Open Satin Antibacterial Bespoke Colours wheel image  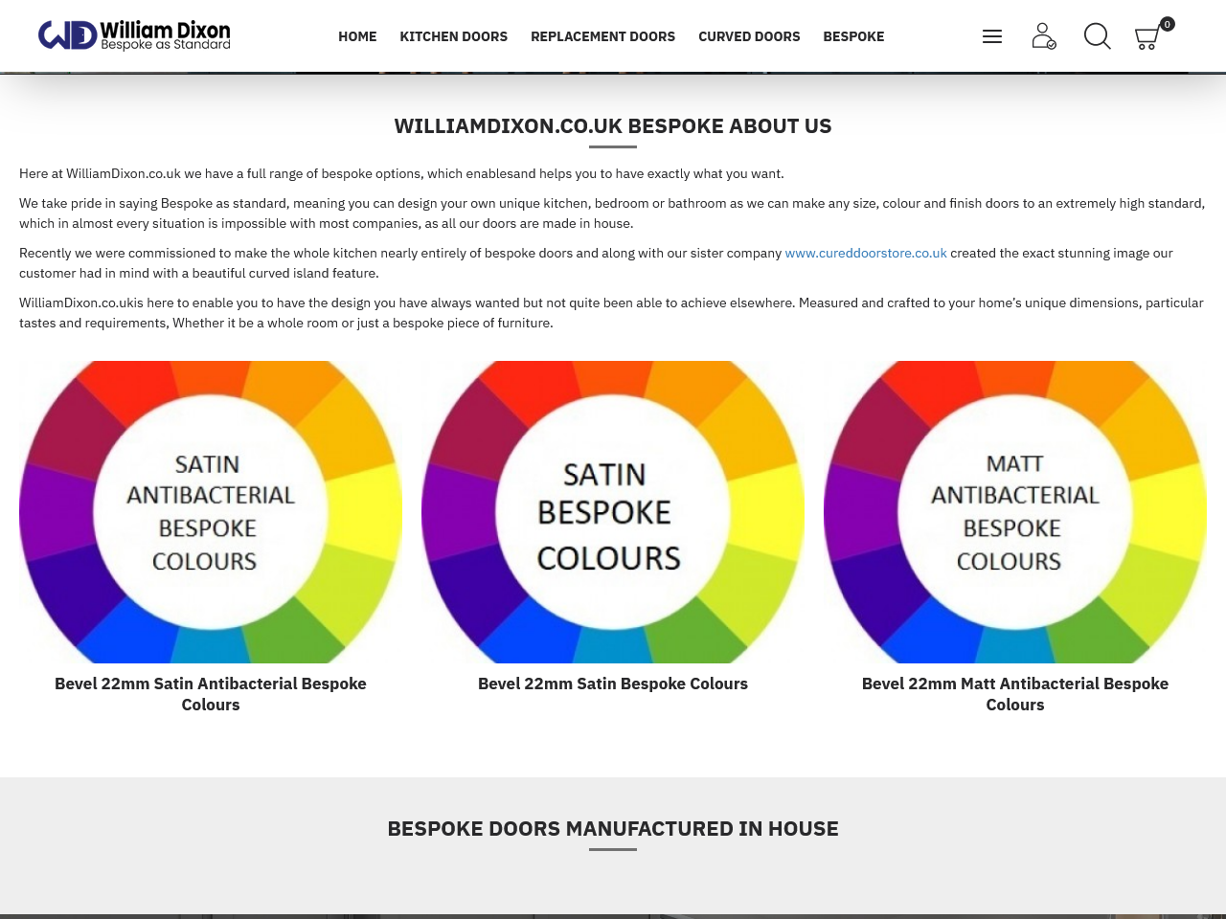[211, 512]
